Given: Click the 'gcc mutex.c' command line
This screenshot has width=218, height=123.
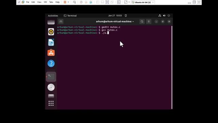Looking at the screenshot, I should (87, 30).
